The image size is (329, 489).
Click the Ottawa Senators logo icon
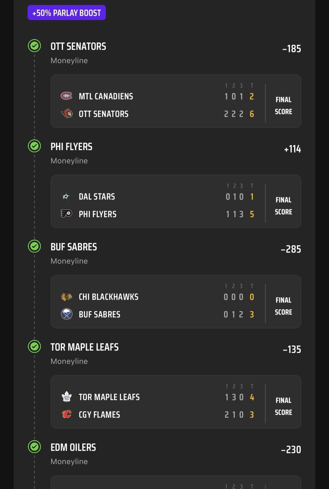67,114
